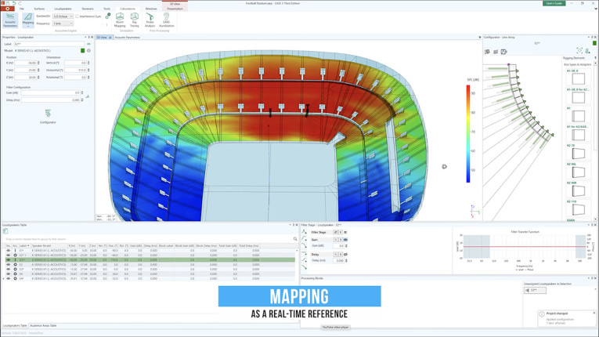599x337 pixels.
Task: Toggle visibility of the first loudspeaker row
Action: pyautogui.click(x=9, y=251)
